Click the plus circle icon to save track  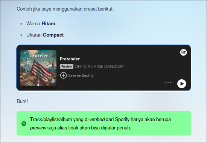pos(63,75)
